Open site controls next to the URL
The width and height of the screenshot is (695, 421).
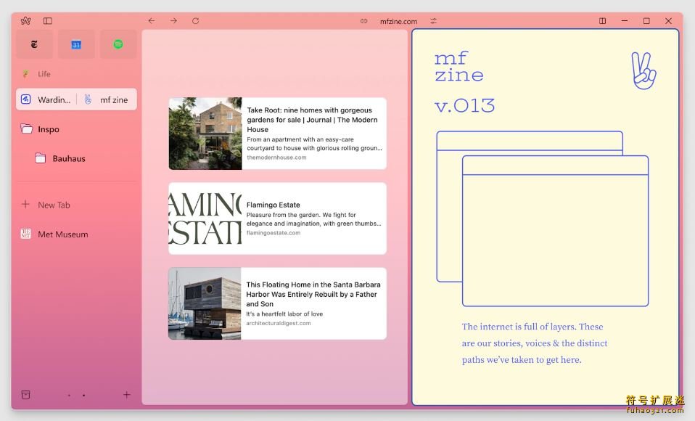click(434, 21)
